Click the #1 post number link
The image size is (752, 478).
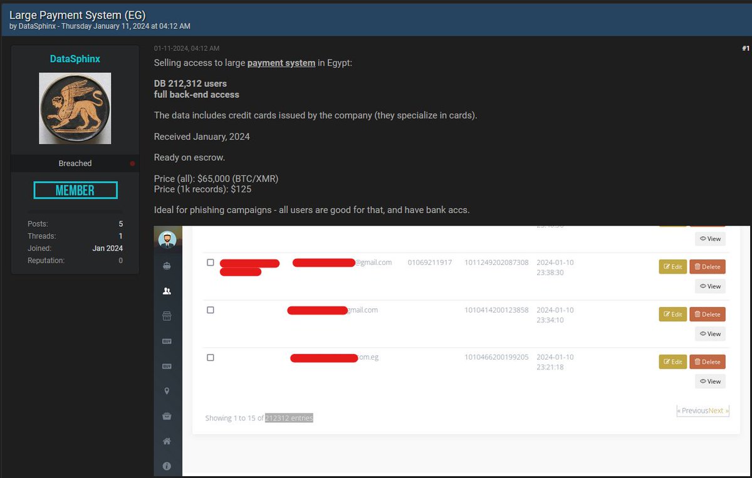pos(745,48)
